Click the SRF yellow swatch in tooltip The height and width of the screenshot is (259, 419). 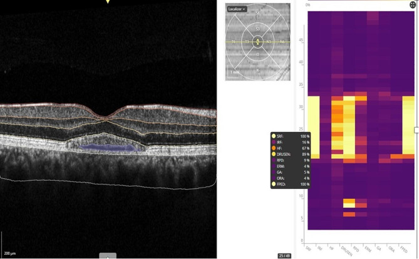[x=274, y=136]
